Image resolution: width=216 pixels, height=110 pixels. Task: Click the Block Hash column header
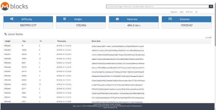pyautogui.click(x=96, y=41)
